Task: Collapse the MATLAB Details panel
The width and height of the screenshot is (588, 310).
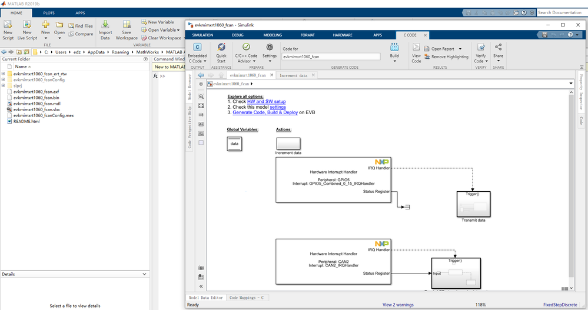Action: click(144, 274)
